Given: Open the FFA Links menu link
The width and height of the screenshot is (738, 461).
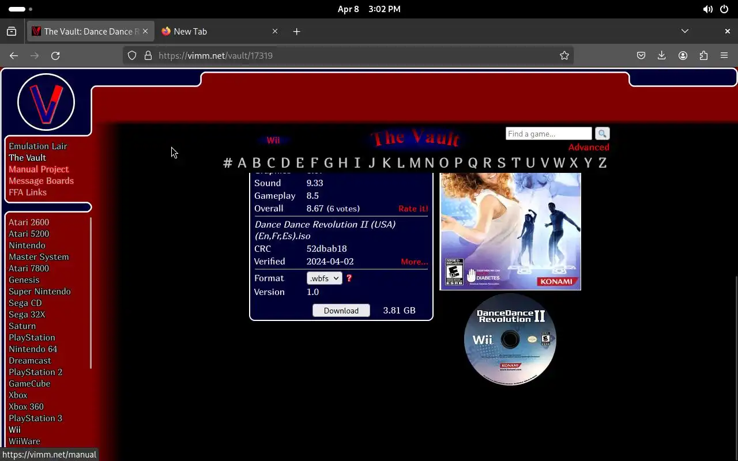Looking at the screenshot, I should pos(28,192).
